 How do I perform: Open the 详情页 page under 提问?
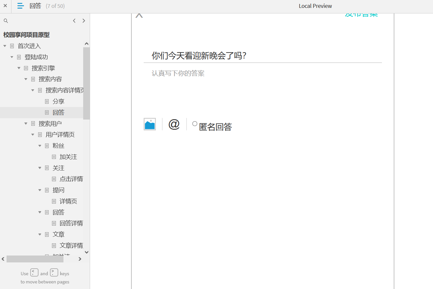click(68, 201)
